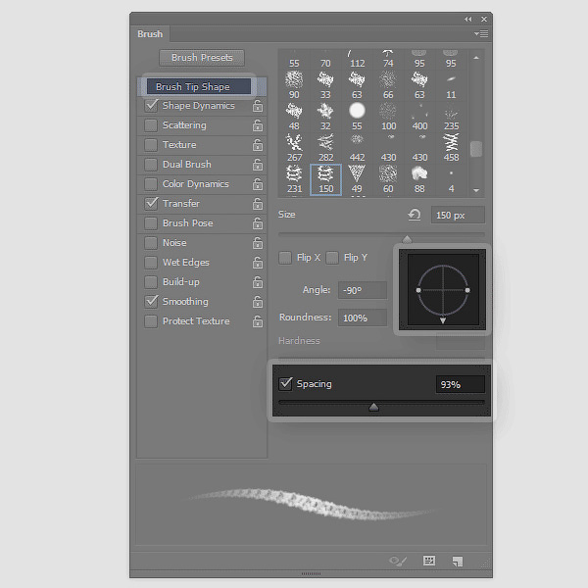This screenshot has width=588, height=588.
Task: Open the Brush panel flyout menu
Action: (x=481, y=33)
